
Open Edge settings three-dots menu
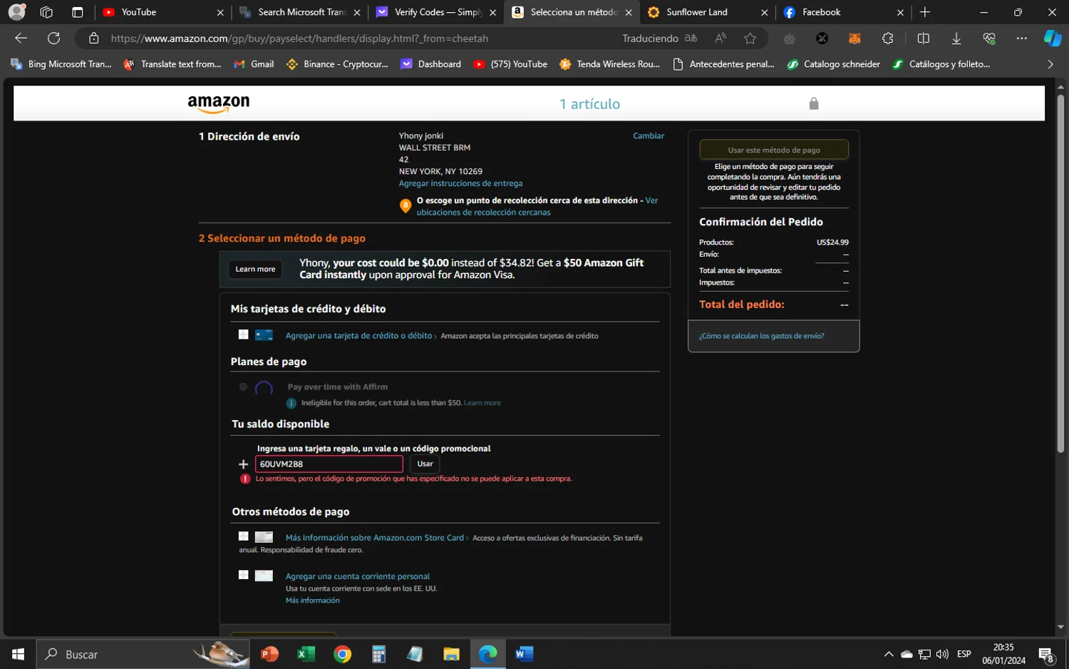[1021, 39]
